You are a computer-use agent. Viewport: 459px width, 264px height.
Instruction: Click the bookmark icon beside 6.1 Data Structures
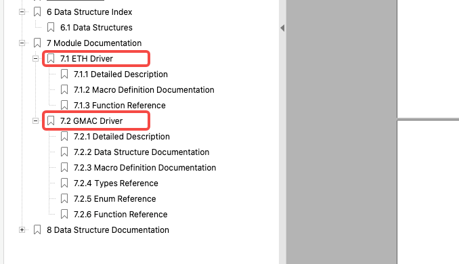coord(51,28)
